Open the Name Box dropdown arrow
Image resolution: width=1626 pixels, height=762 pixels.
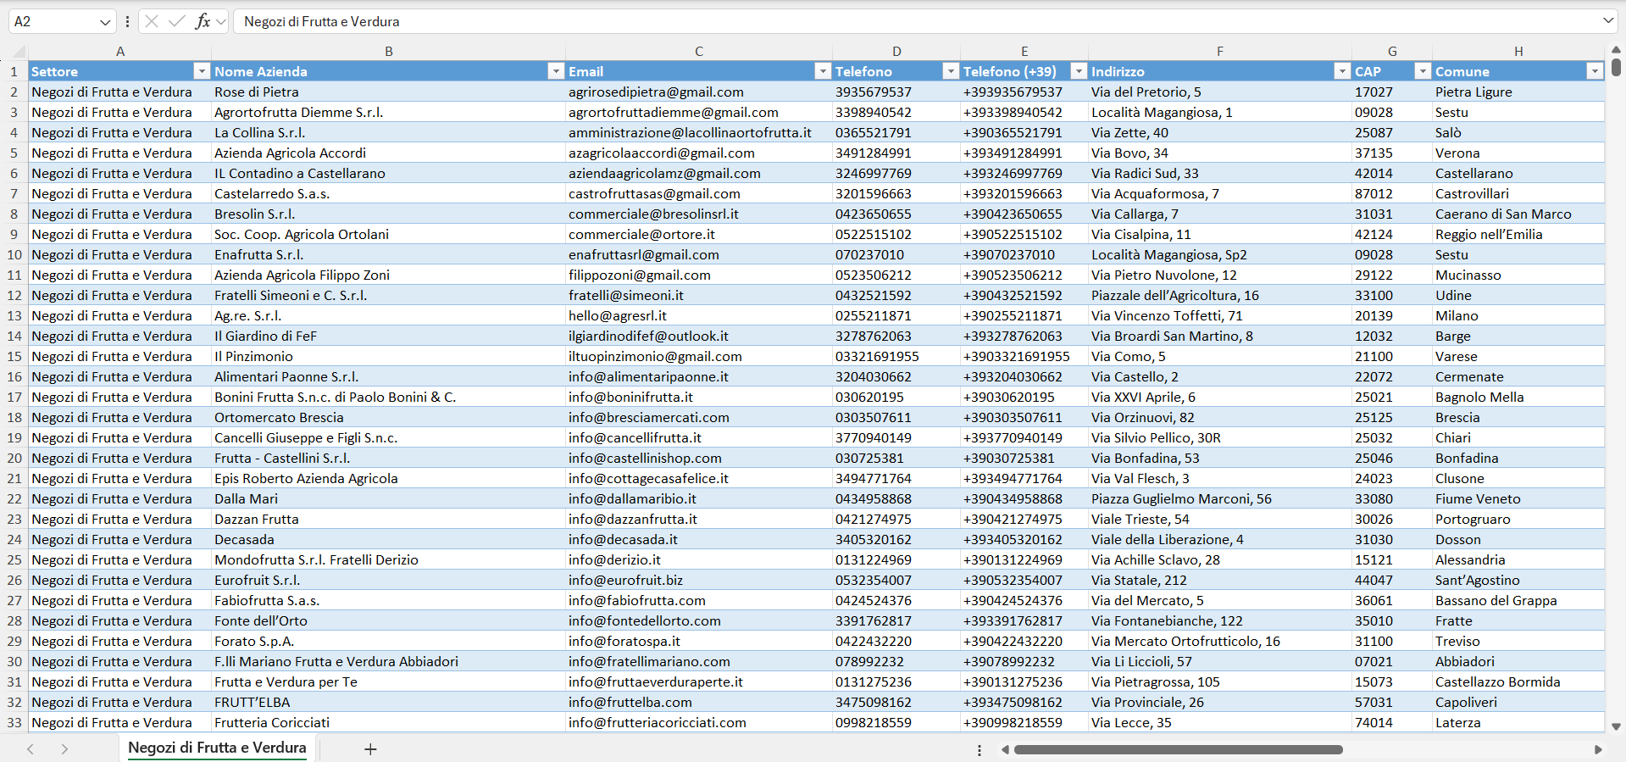coord(105,22)
